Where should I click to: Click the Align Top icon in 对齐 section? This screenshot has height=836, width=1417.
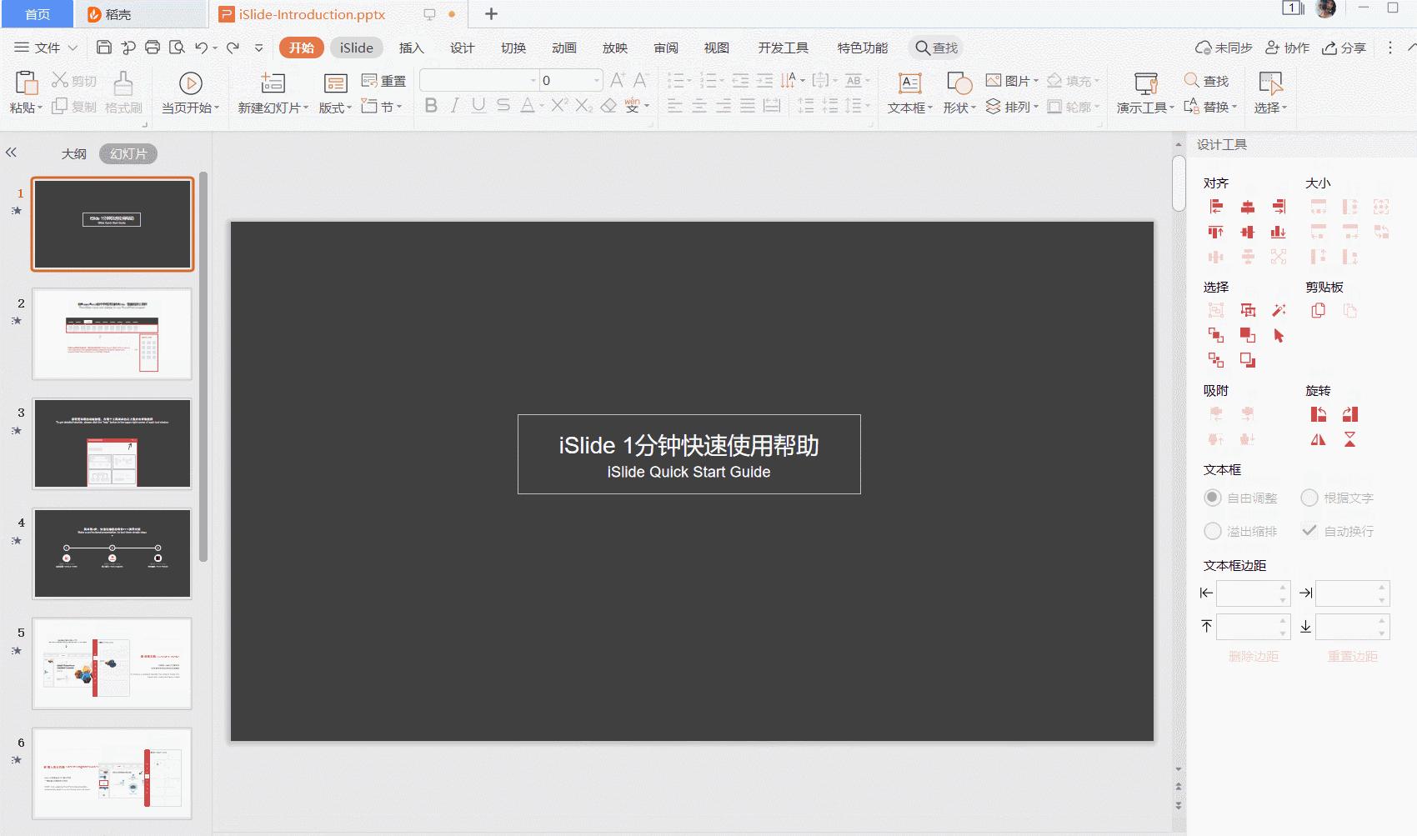pyautogui.click(x=1216, y=232)
